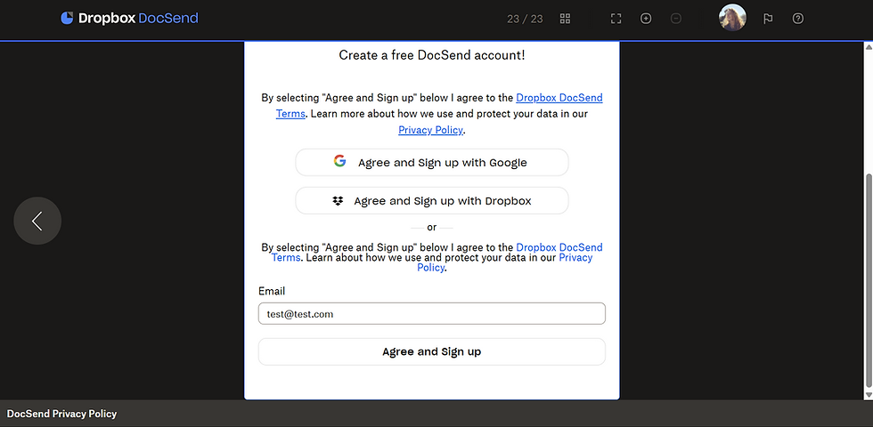The image size is (873, 427).
Task: Click the vertical scrollbar thumb
Action: (868, 281)
